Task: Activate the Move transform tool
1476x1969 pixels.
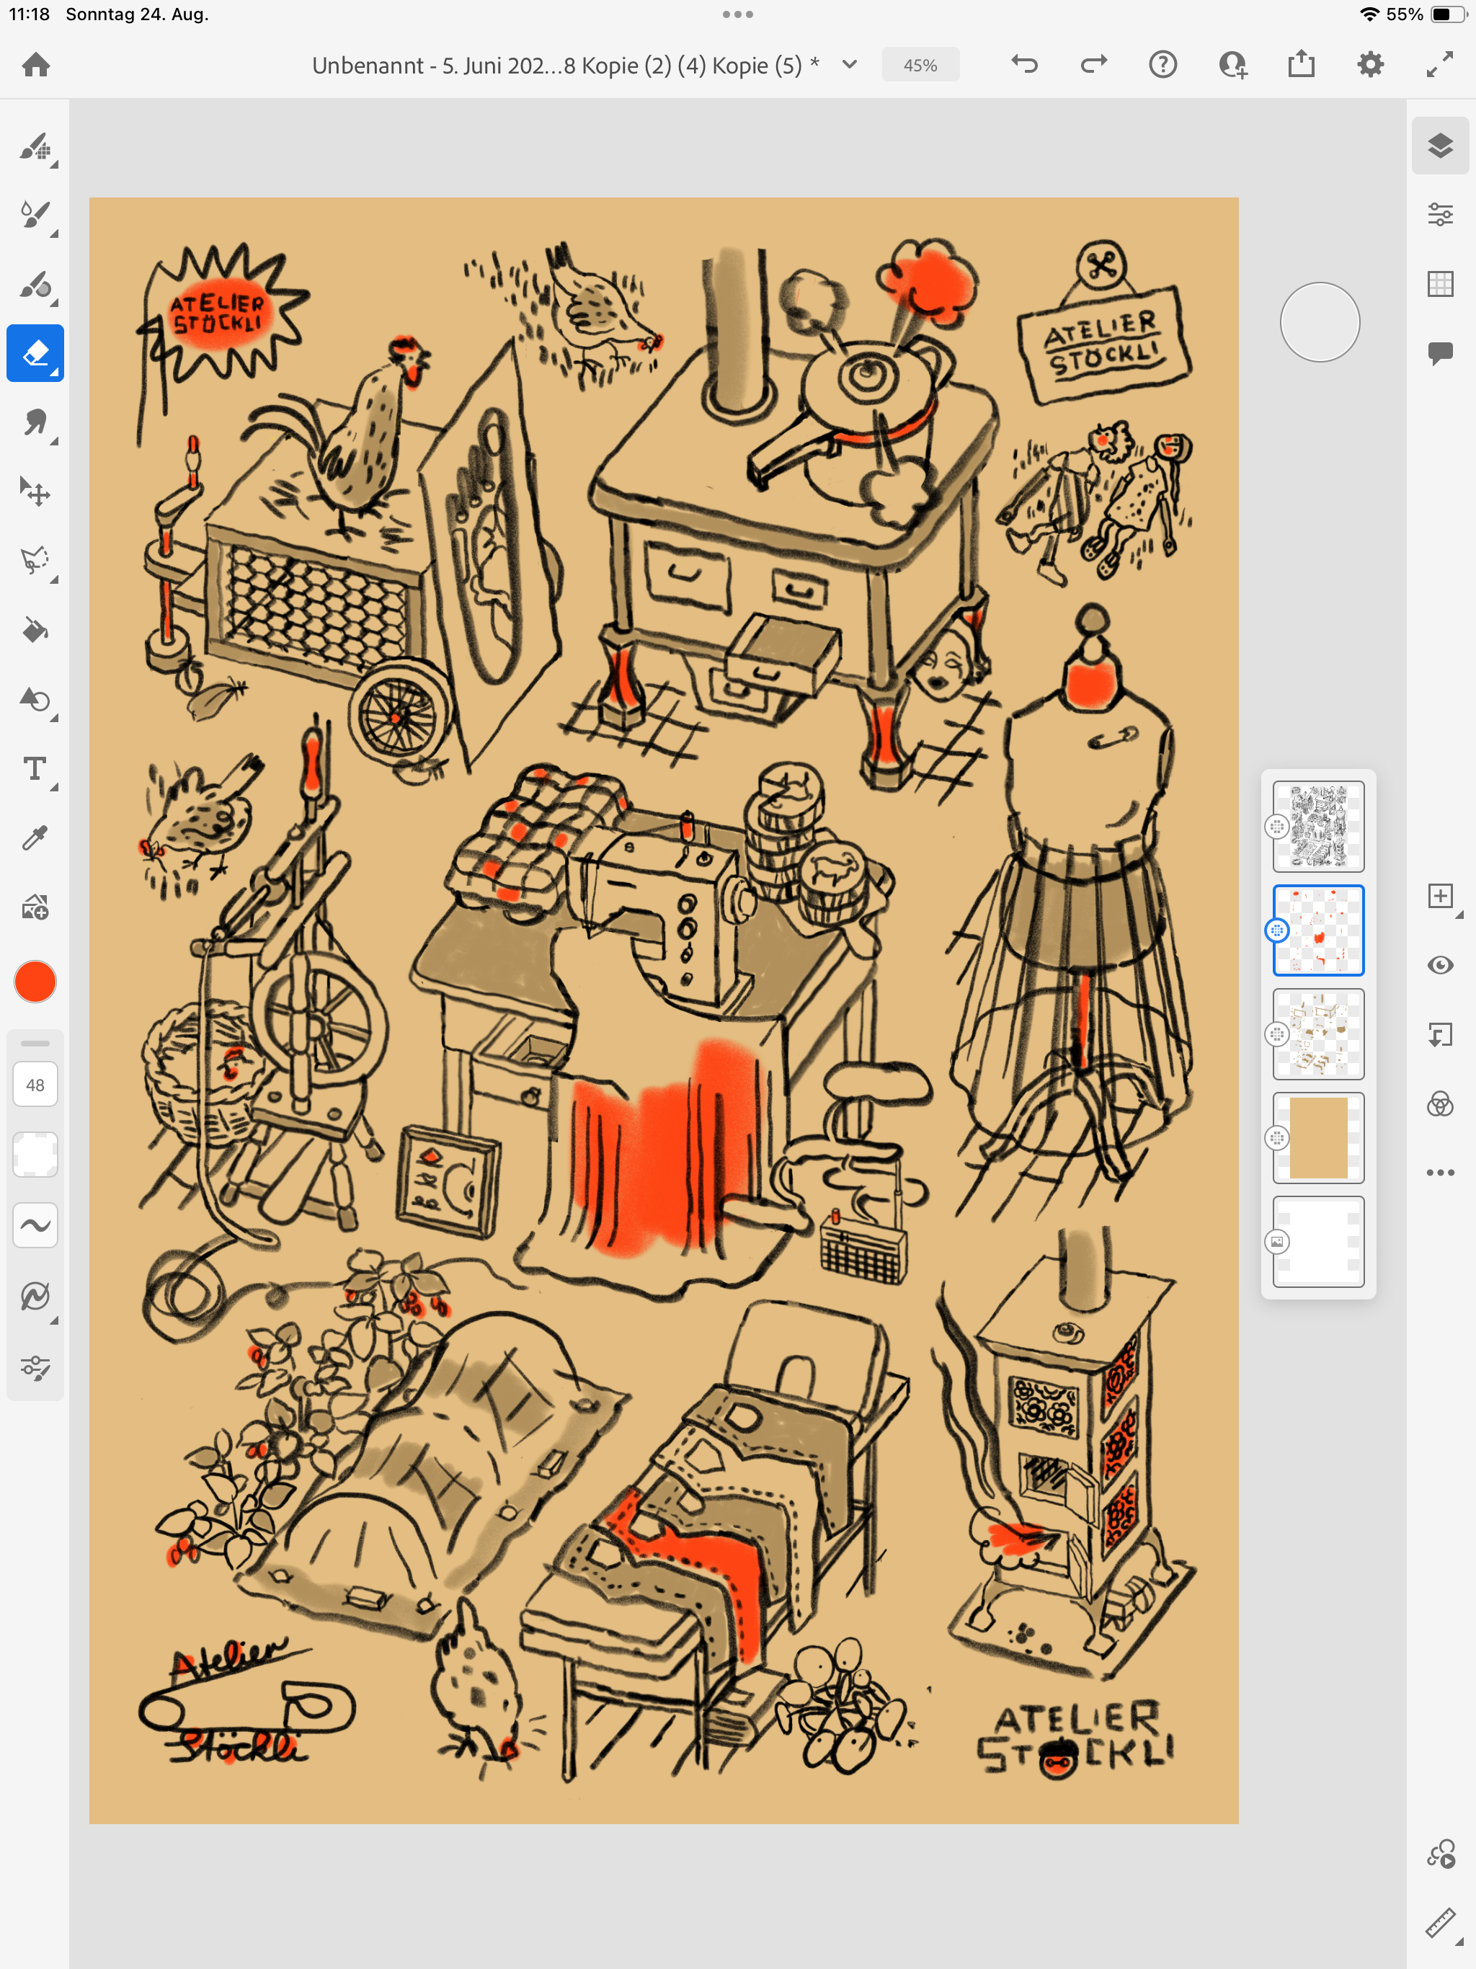Action: click(x=35, y=492)
